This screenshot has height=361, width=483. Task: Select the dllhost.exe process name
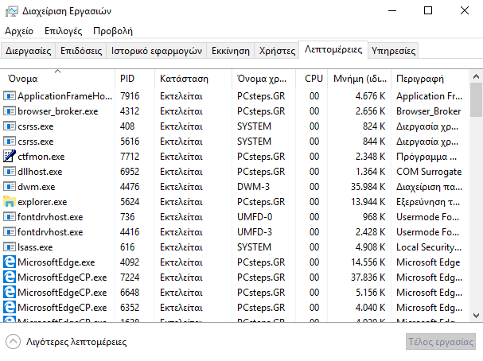tap(40, 172)
